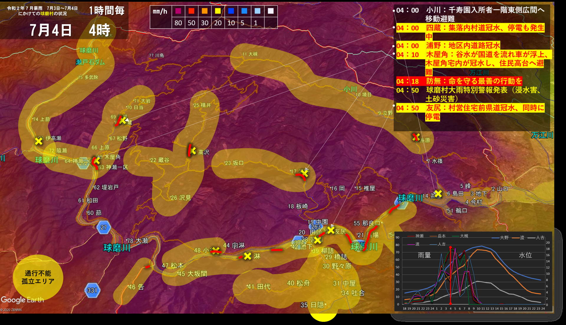Click the red 4 o'clock marker in chart
The width and height of the screenshot is (566, 325).
450,275
